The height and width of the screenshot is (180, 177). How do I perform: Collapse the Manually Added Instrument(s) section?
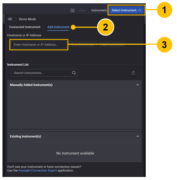[138, 85]
